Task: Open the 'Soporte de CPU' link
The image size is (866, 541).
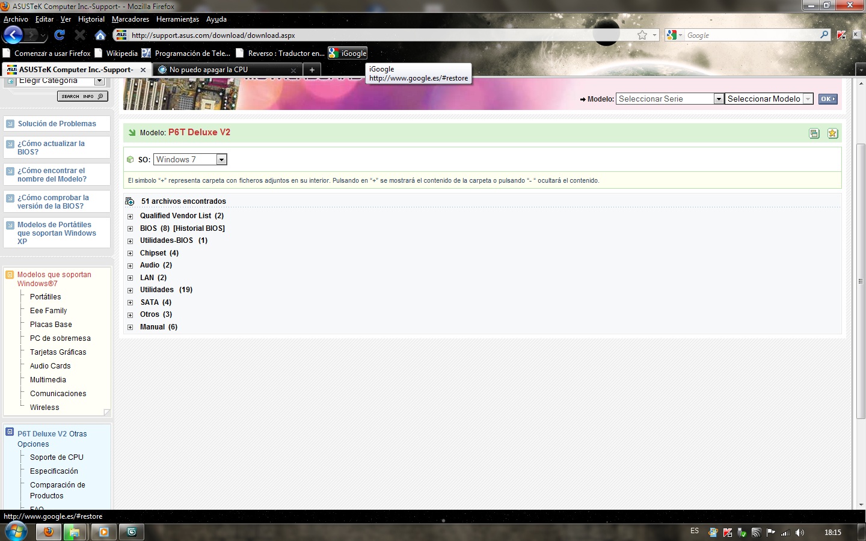Action: tap(57, 457)
